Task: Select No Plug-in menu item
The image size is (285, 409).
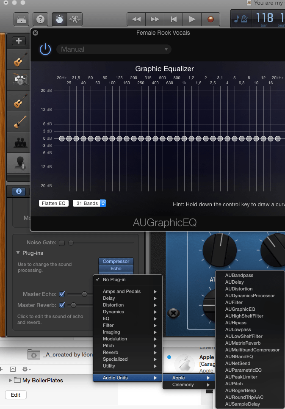Action: point(128,279)
